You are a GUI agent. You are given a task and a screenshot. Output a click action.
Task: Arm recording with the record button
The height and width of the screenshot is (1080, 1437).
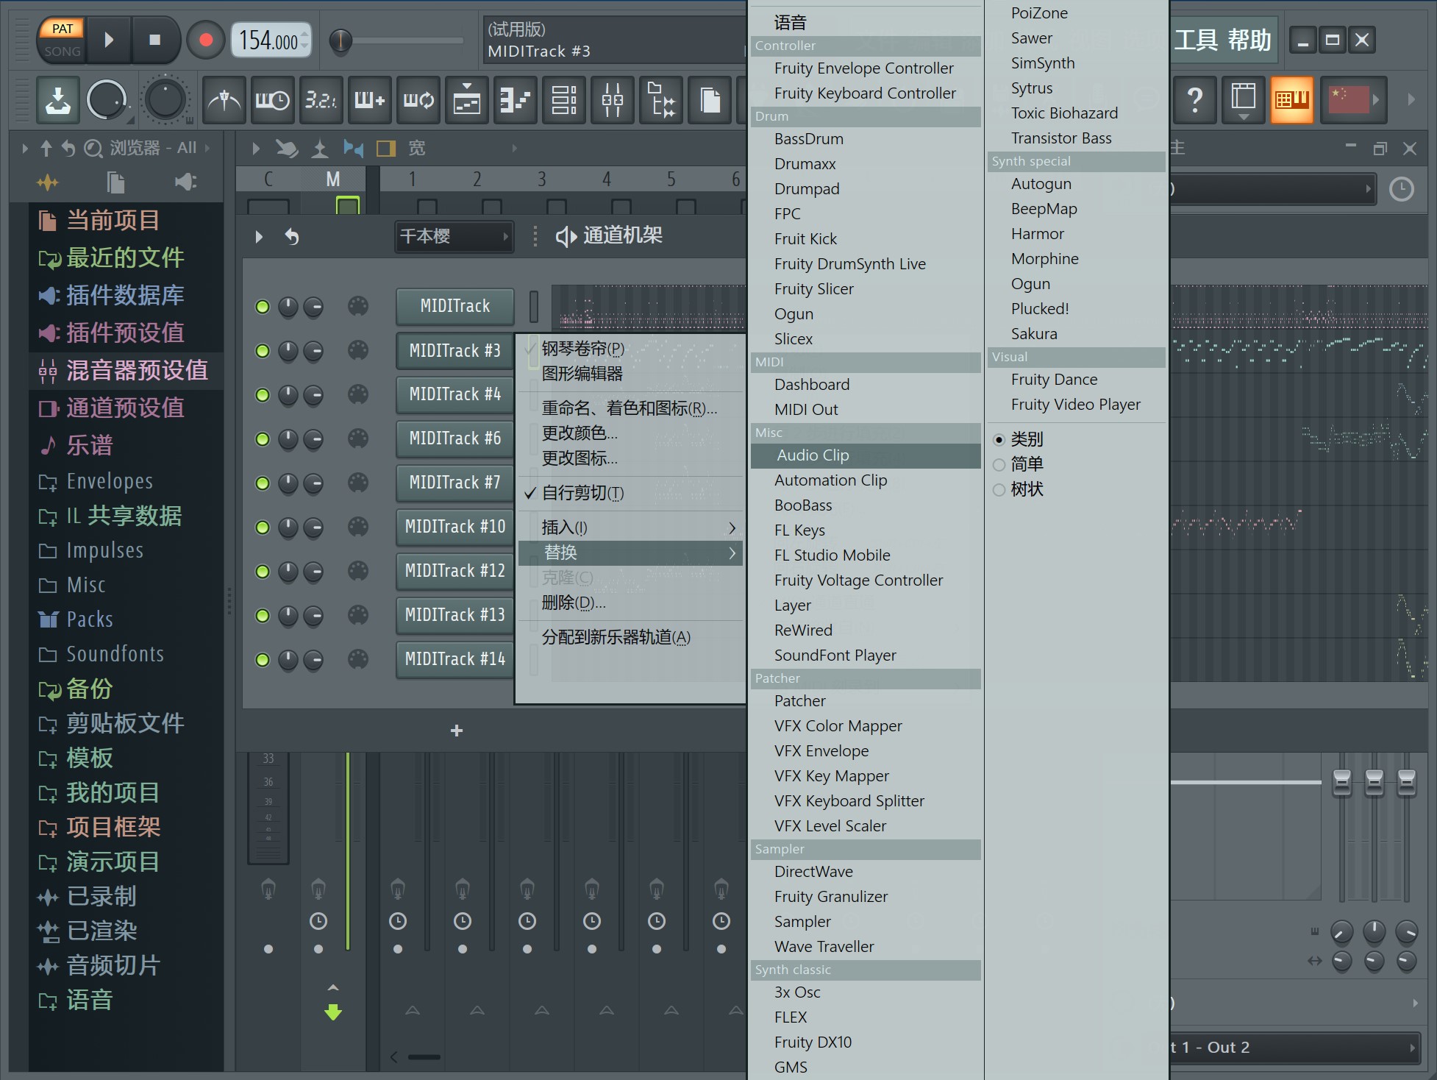coord(206,40)
